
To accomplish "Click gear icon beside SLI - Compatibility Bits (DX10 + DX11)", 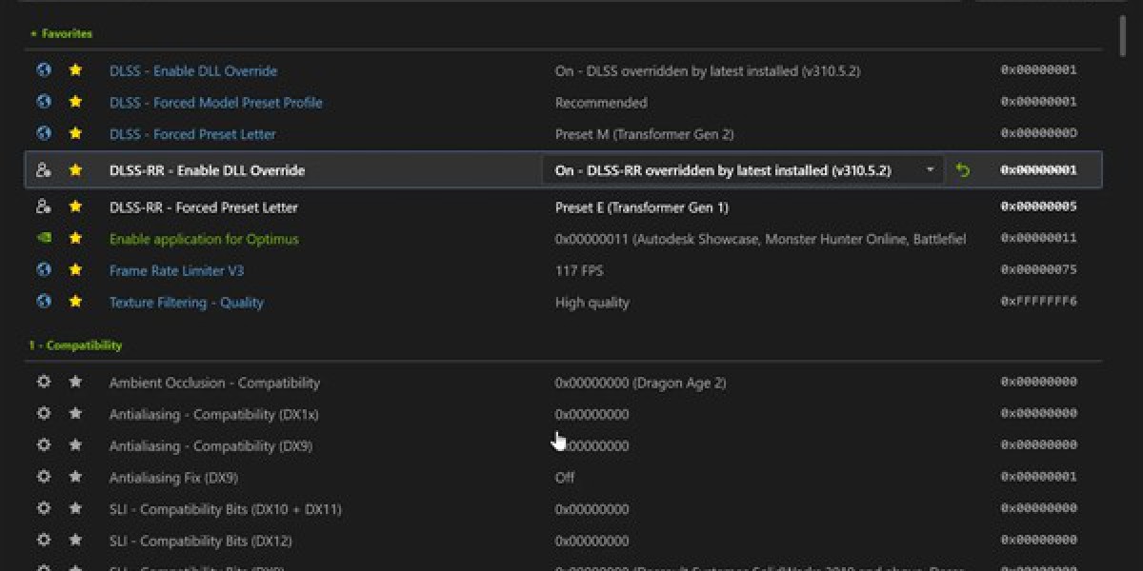I will coord(43,508).
